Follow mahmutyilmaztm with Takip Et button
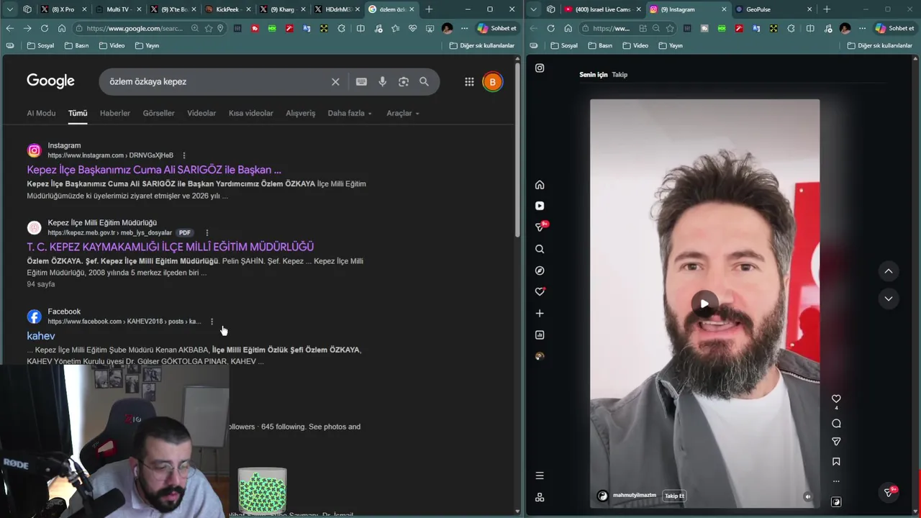Screen dimensions: 921x518 pyautogui.click(x=674, y=496)
